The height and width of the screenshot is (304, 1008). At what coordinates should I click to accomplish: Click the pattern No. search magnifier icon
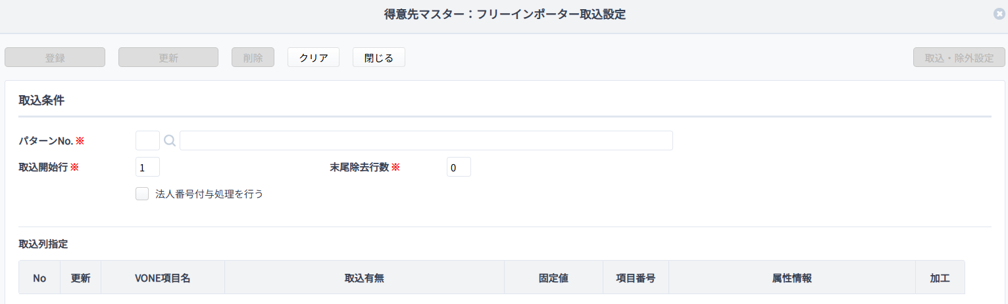click(170, 141)
